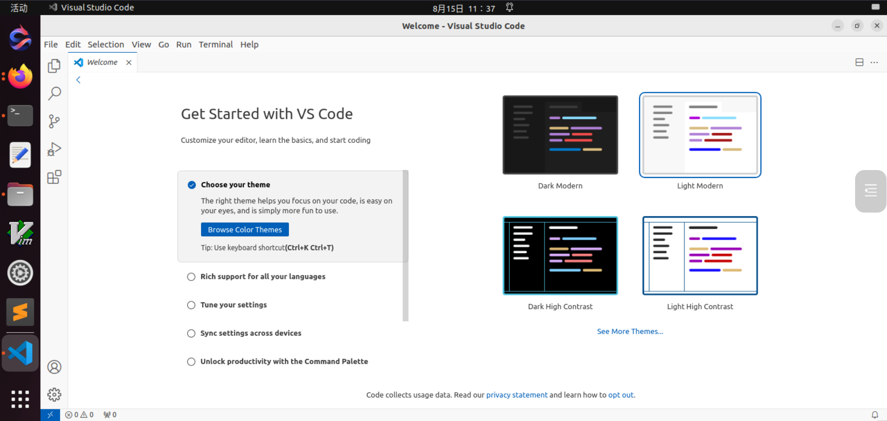Image resolution: width=887 pixels, height=421 pixels.
Task: Open the Run menu
Action: 184,44
